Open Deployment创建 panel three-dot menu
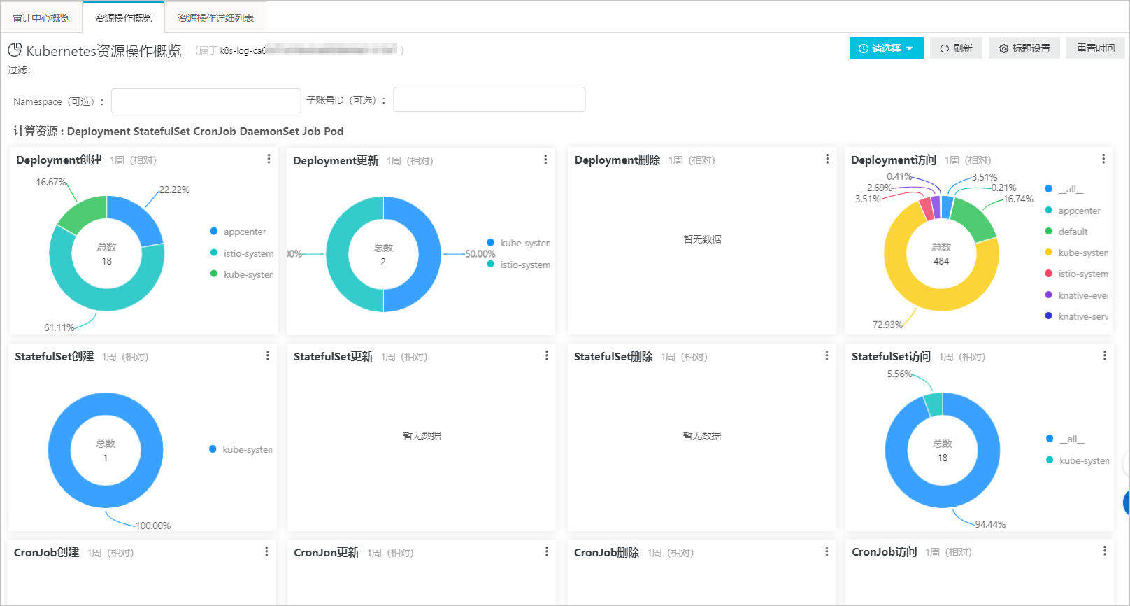This screenshot has width=1130, height=606. [x=269, y=160]
